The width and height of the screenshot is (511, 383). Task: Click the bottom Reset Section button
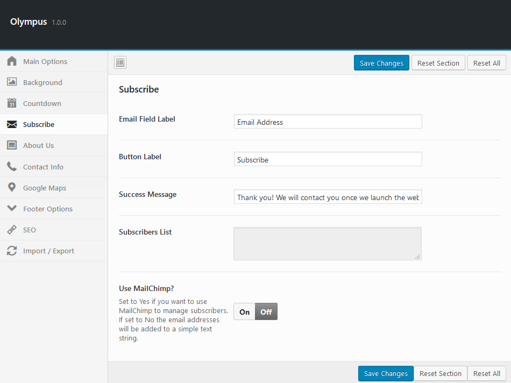[x=440, y=373]
